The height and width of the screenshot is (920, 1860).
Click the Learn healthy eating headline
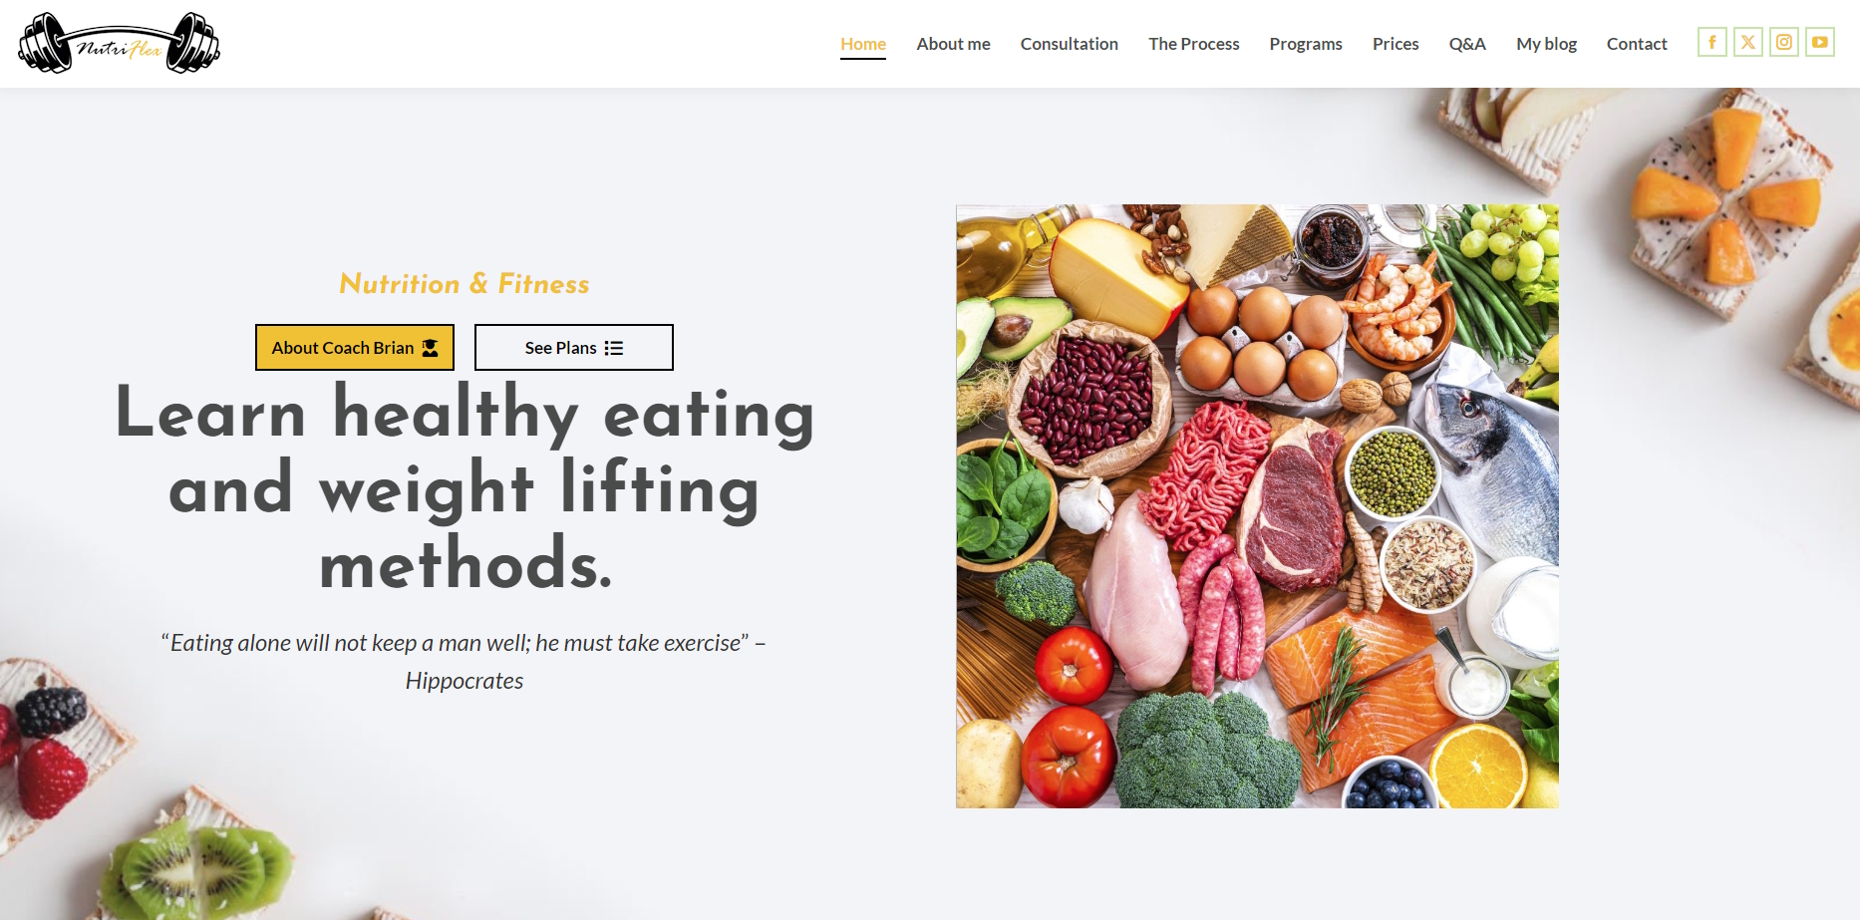pos(465,488)
